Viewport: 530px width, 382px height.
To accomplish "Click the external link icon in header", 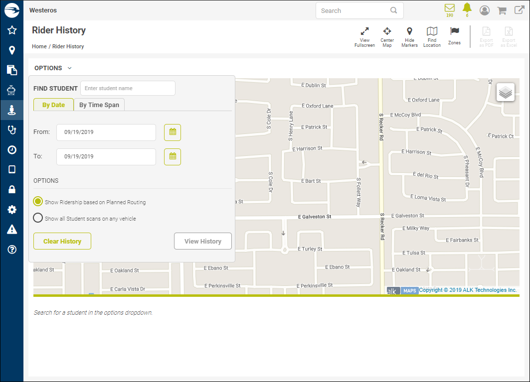I will (519, 10).
